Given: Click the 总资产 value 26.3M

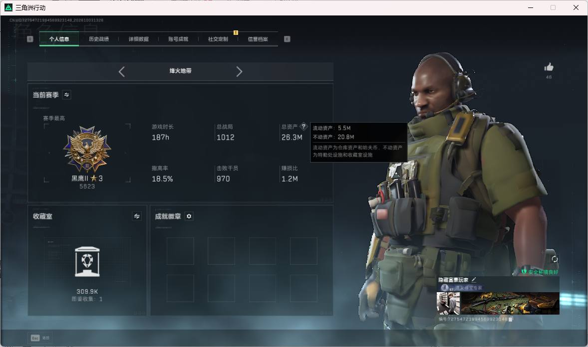Looking at the screenshot, I should tap(292, 138).
